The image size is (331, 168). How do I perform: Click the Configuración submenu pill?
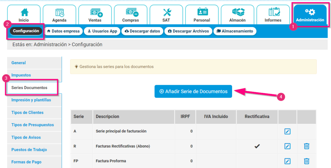[x=26, y=31]
